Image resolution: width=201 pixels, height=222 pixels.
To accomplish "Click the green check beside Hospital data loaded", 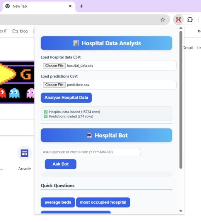I will pyautogui.click(x=46, y=112).
